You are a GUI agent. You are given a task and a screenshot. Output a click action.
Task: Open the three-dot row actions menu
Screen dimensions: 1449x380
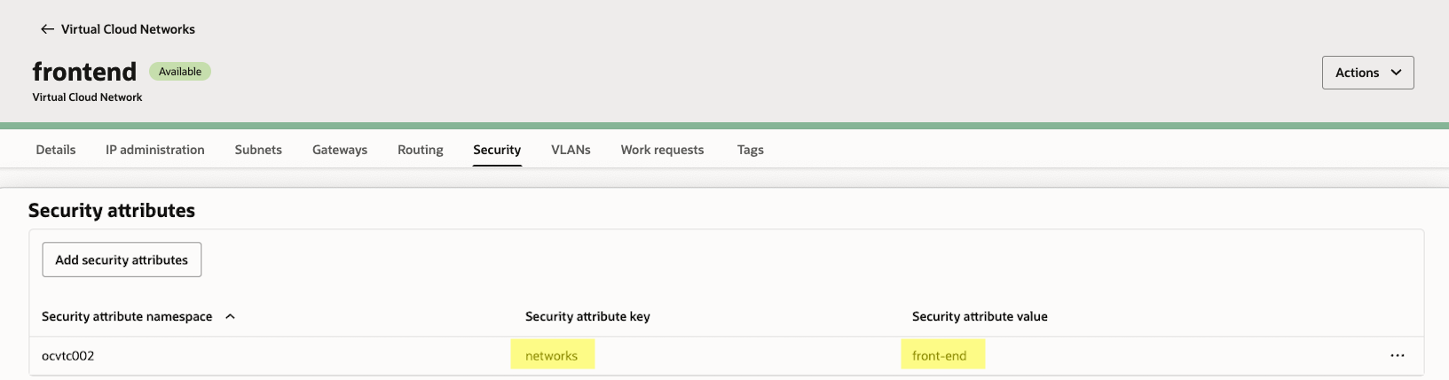[1397, 355]
